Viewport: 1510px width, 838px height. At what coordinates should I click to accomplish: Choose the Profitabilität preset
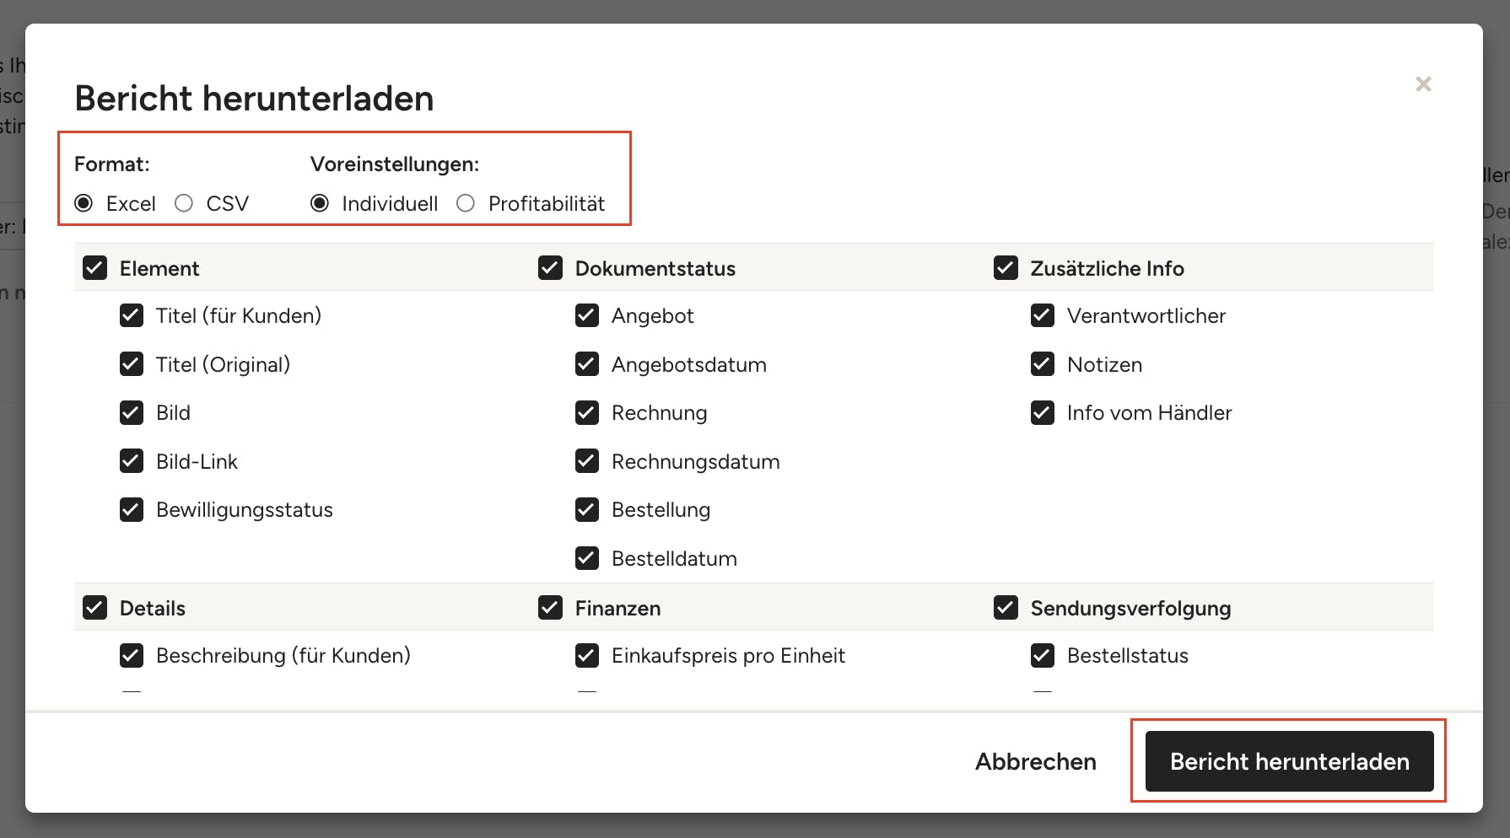pos(466,203)
